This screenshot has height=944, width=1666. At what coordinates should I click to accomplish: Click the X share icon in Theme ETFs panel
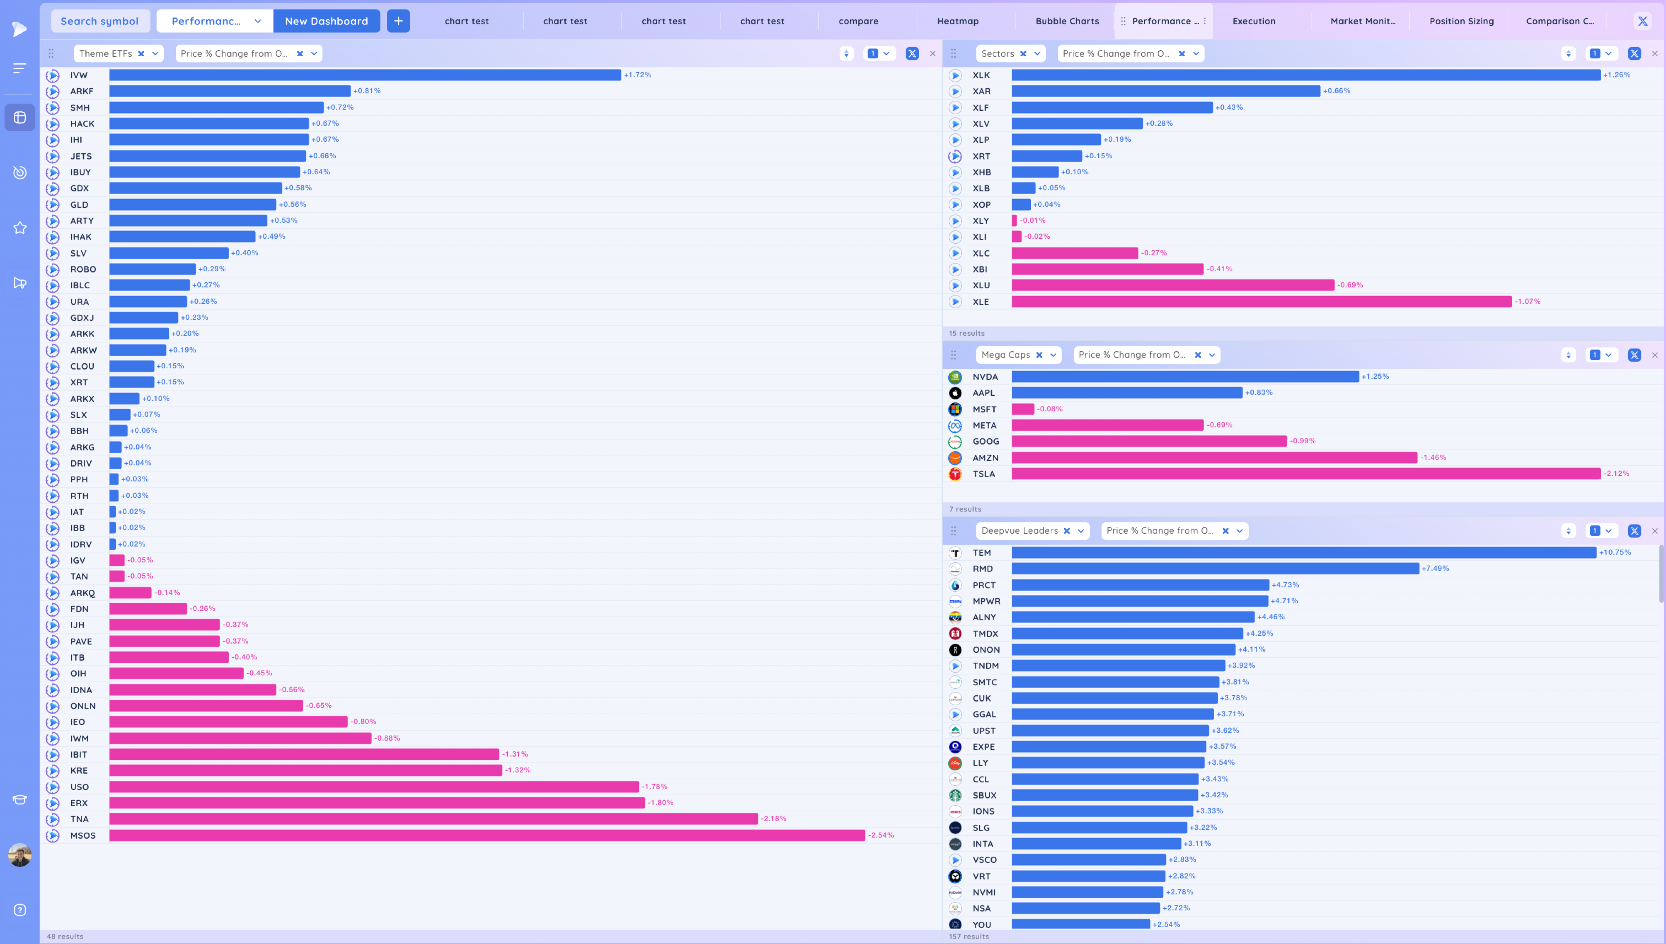click(x=912, y=54)
